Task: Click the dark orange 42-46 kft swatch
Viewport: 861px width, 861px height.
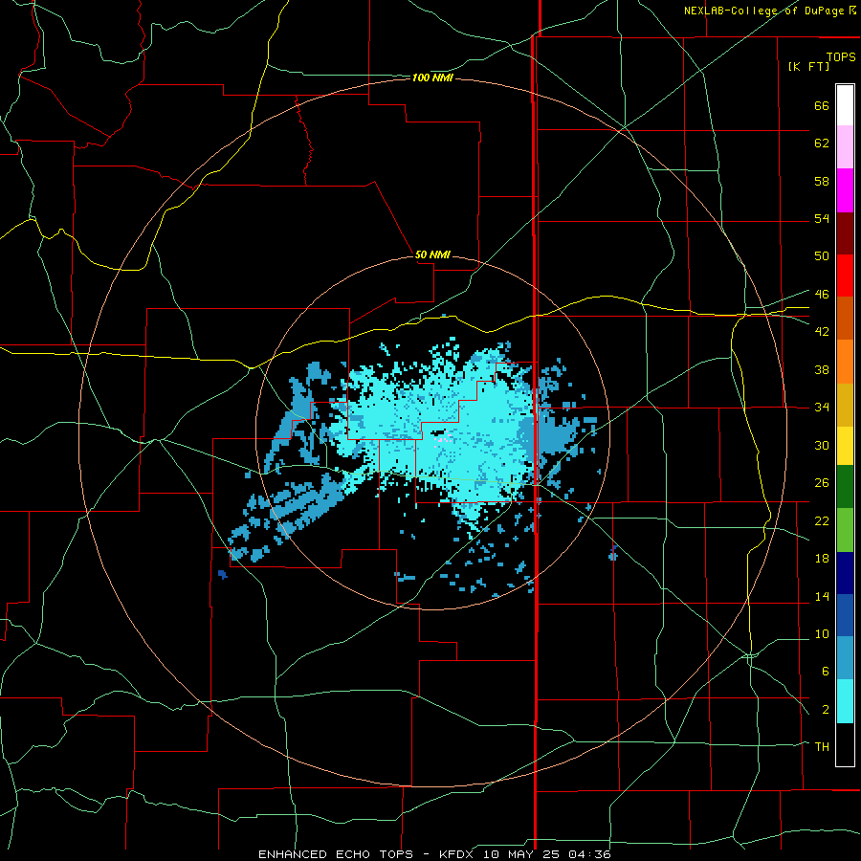Action: tap(845, 319)
